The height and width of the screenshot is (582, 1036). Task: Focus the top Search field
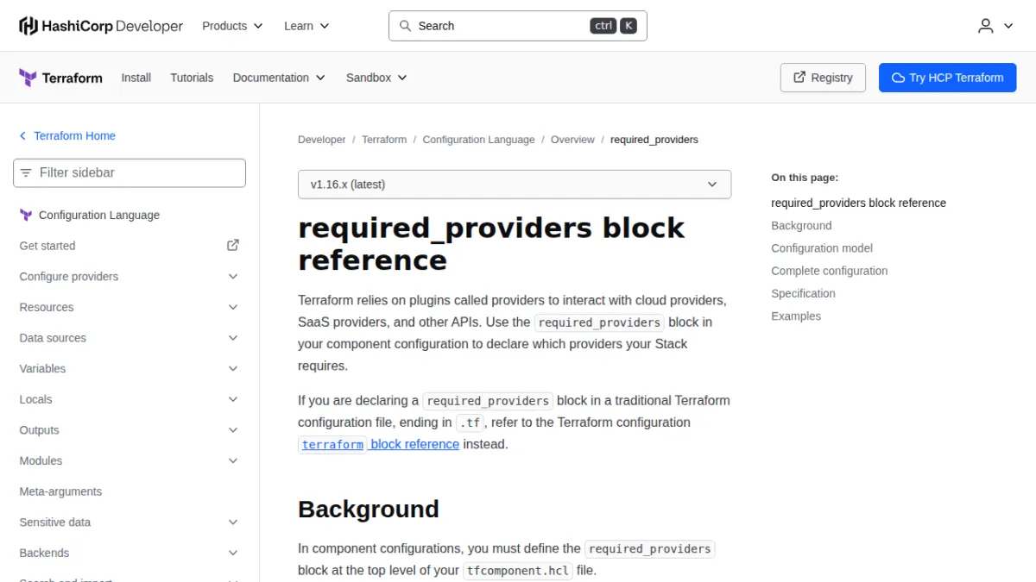[x=518, y=26]
